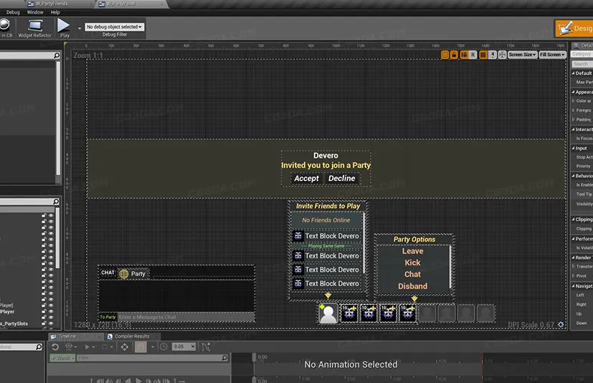Image resolution: width=593 pixels, height=383 pixels.
Task: Toggle grid snapping in the designer toolbar
Action: [x=483, y=55]
